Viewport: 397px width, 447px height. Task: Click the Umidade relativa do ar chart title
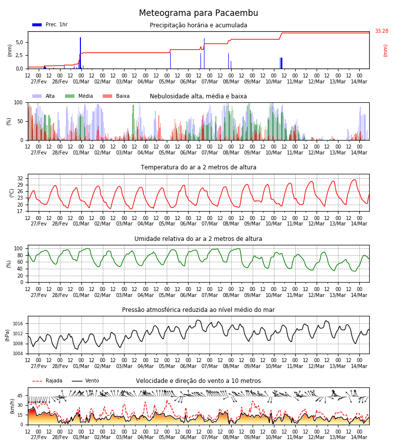[198, 238]
